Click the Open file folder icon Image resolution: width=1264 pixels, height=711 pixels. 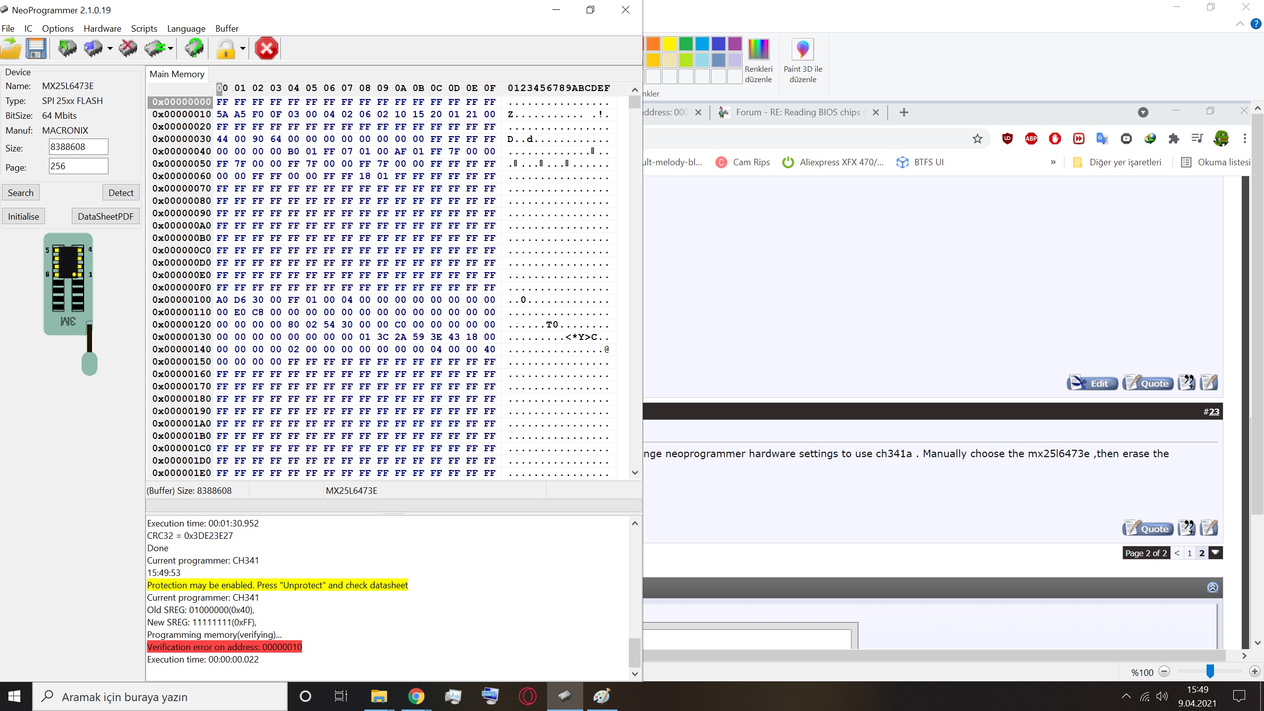click(11, 48)
